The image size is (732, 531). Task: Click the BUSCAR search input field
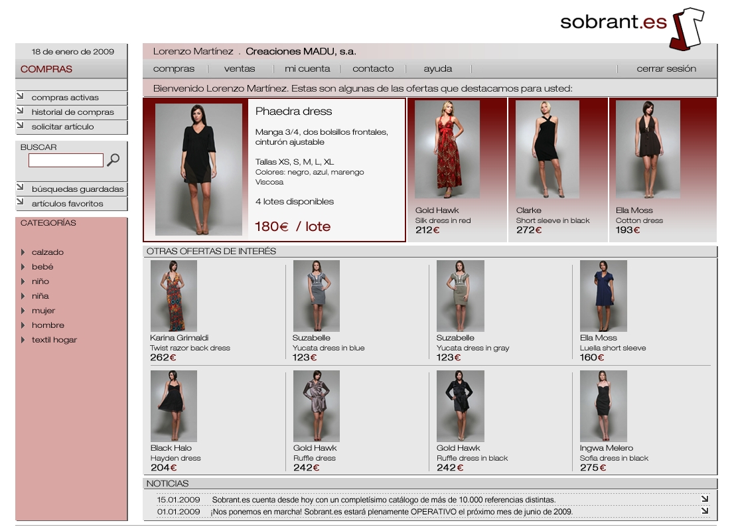(x=66, y=160)
